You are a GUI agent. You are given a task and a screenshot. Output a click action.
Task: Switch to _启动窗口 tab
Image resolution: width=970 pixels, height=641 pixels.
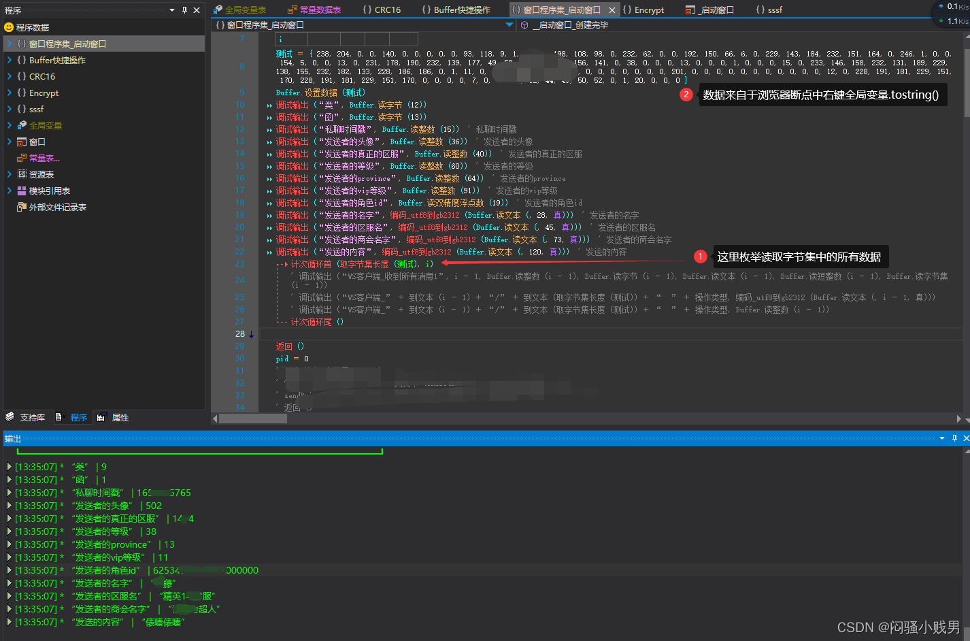point(709,10)
